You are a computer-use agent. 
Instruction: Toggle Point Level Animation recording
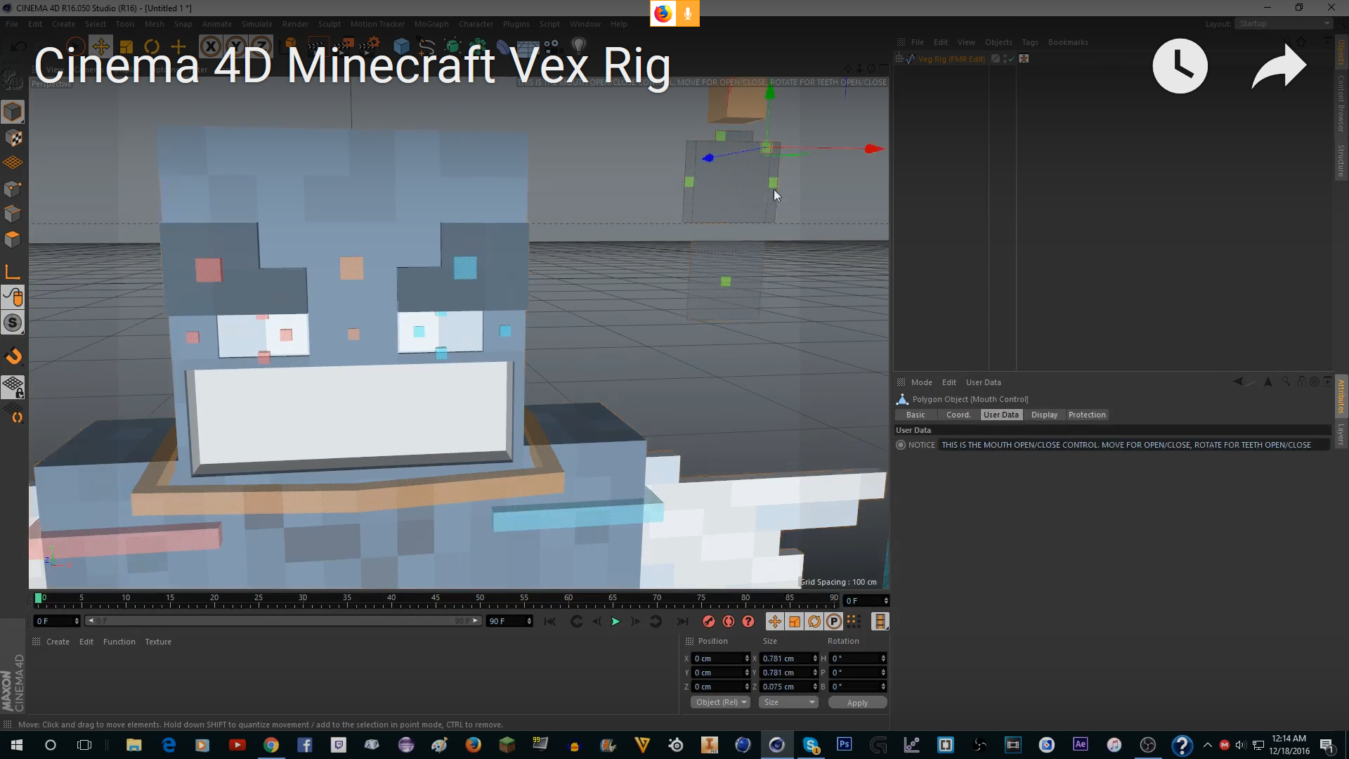pos(853,621)
